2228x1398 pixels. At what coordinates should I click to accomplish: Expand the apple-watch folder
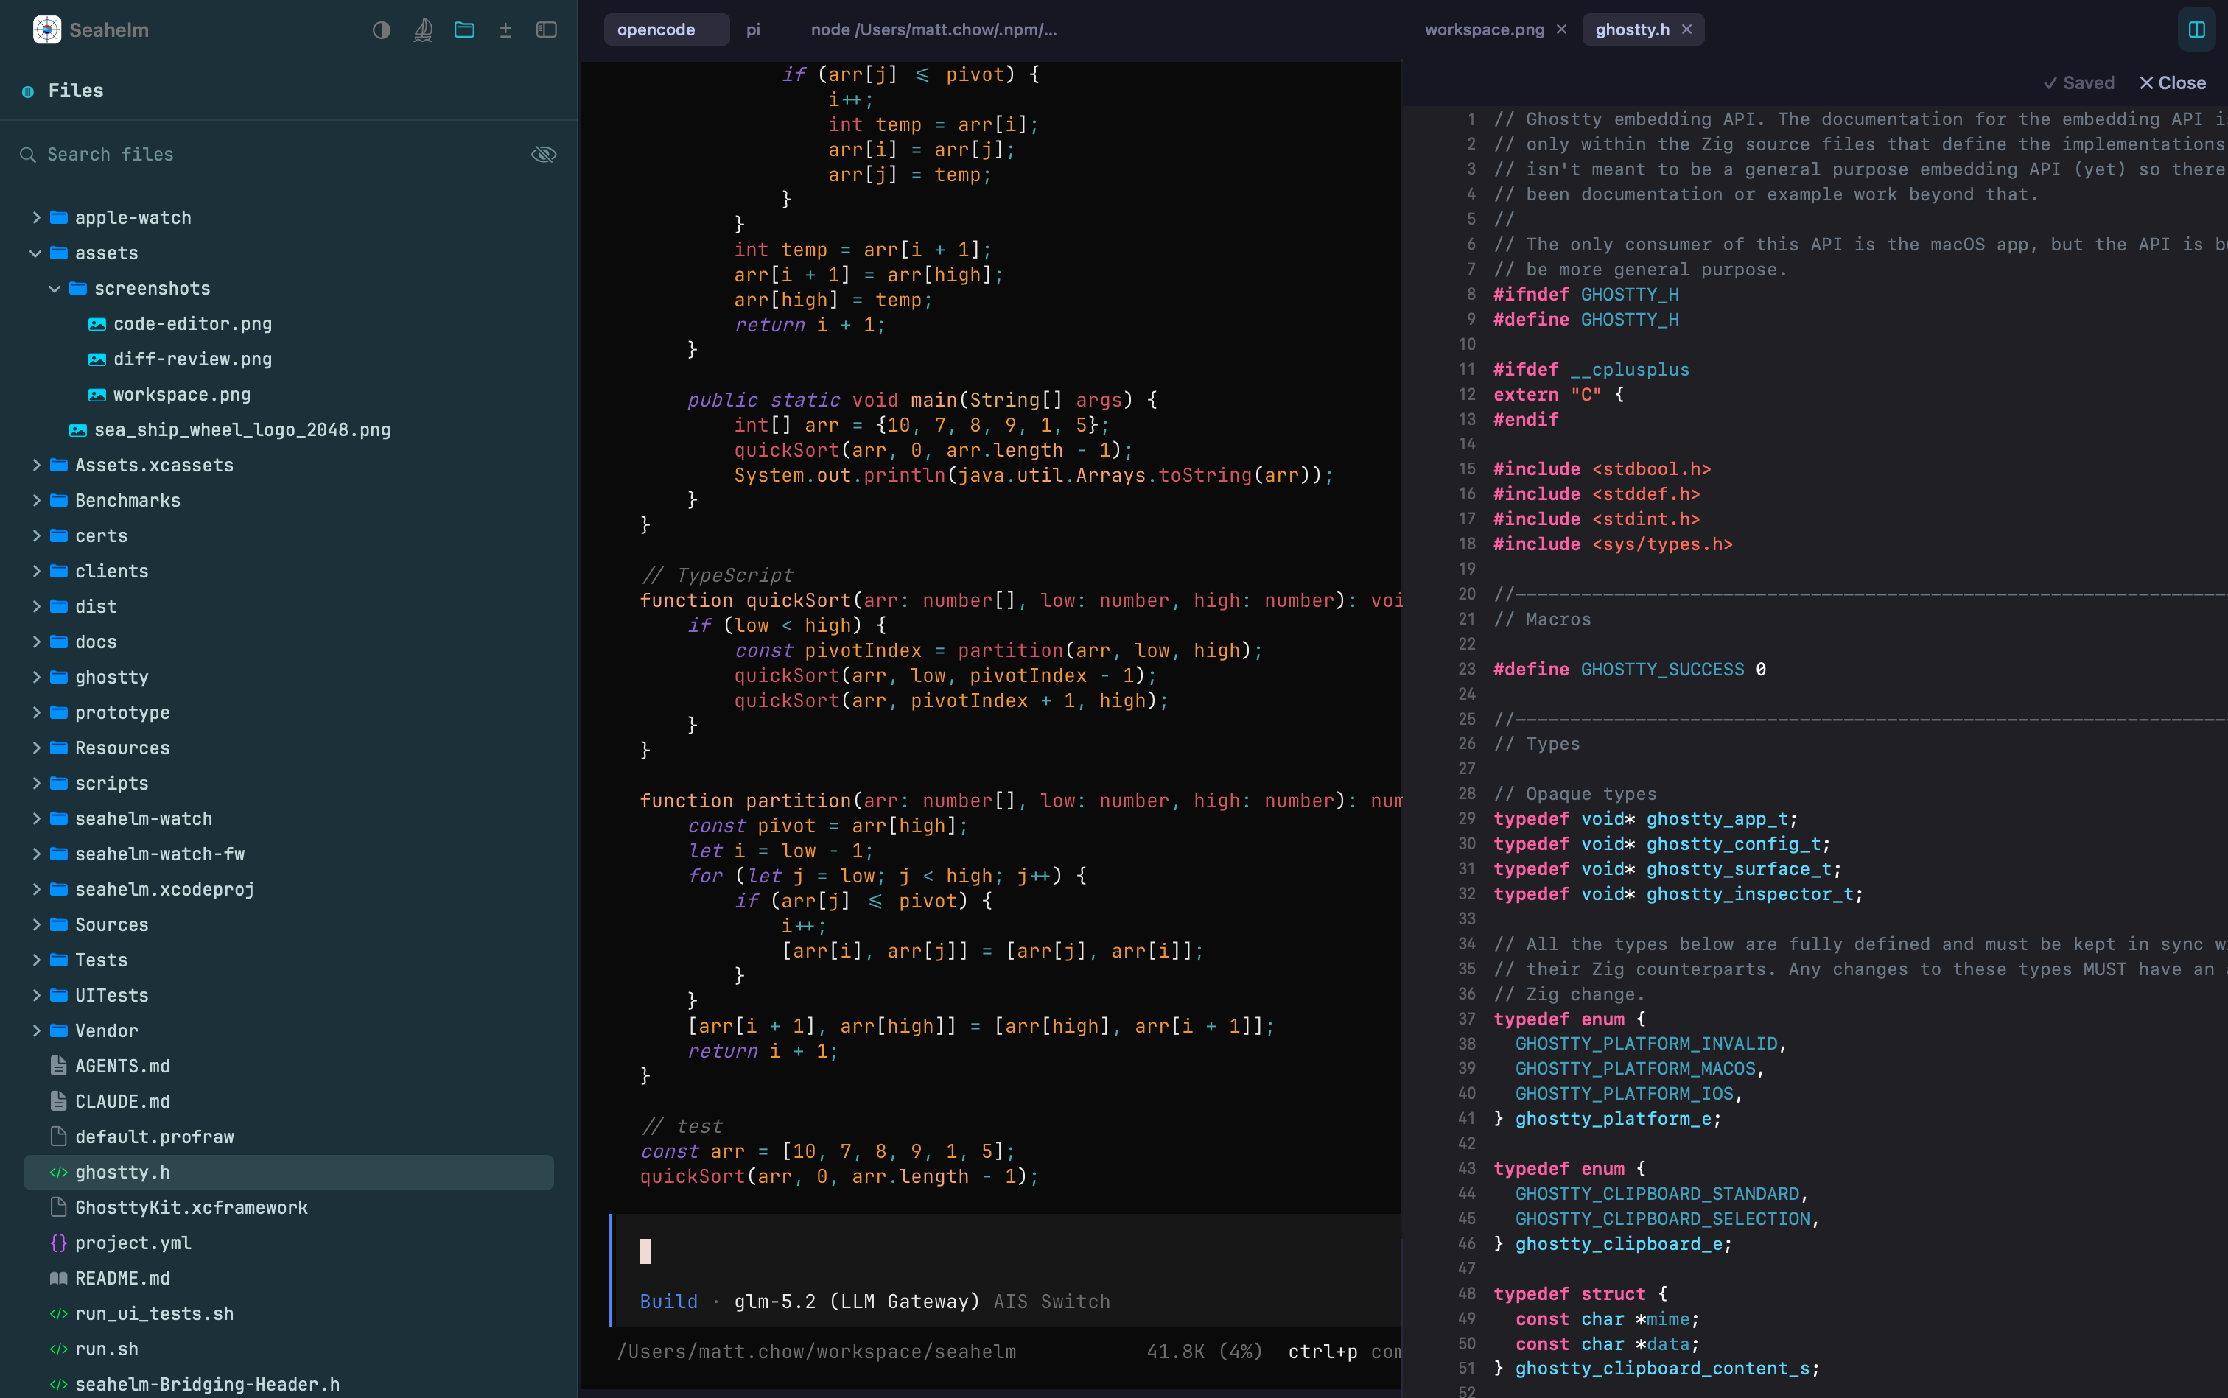pyautogui.click(x=36, y=217)
